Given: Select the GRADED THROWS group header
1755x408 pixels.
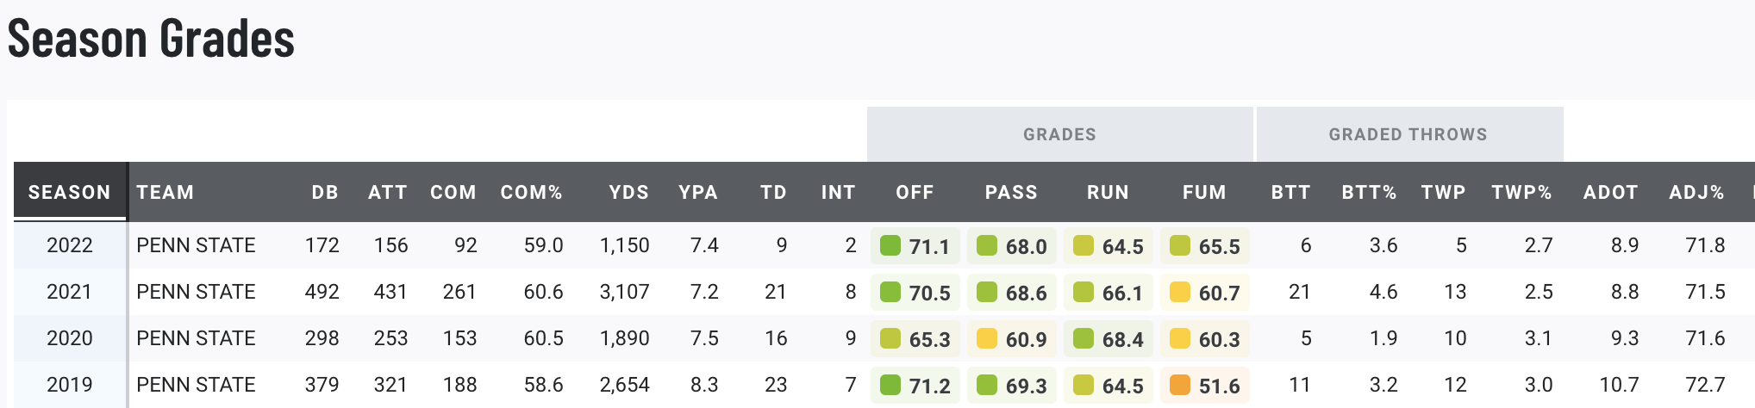Looking at the screenshot, I should pyautogui.click(x=1408, y=134).
